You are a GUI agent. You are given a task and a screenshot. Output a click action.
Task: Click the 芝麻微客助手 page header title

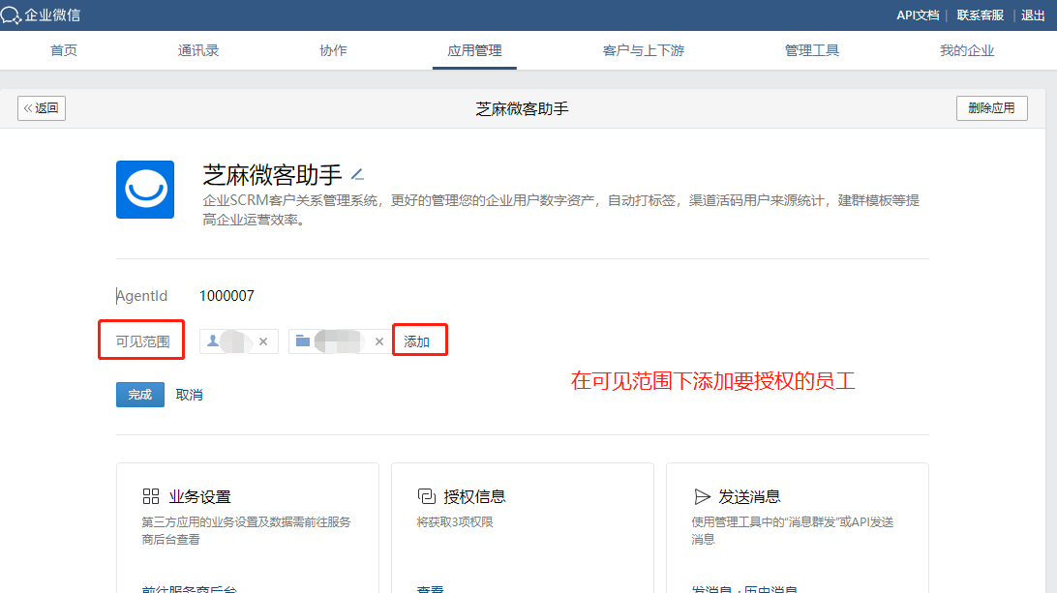coord(523,108)
